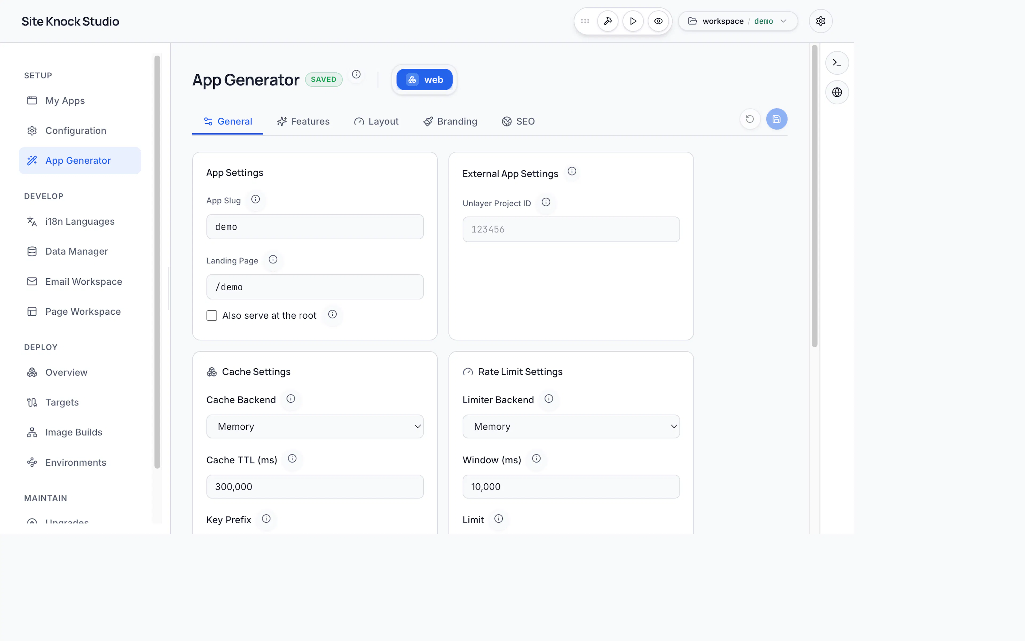The image size is (1025, 641).
Task: Click the main content vertical scrollbar
Action: (814, 196)
